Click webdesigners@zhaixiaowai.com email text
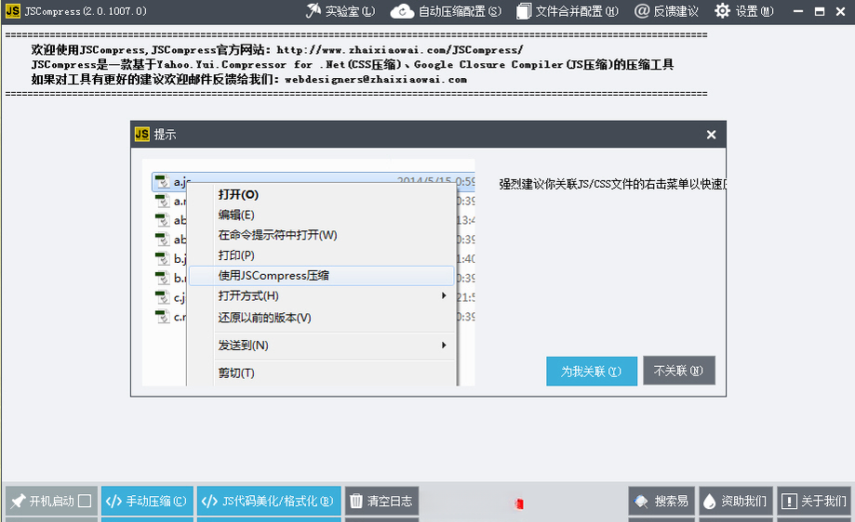 [x=376, y=79]
